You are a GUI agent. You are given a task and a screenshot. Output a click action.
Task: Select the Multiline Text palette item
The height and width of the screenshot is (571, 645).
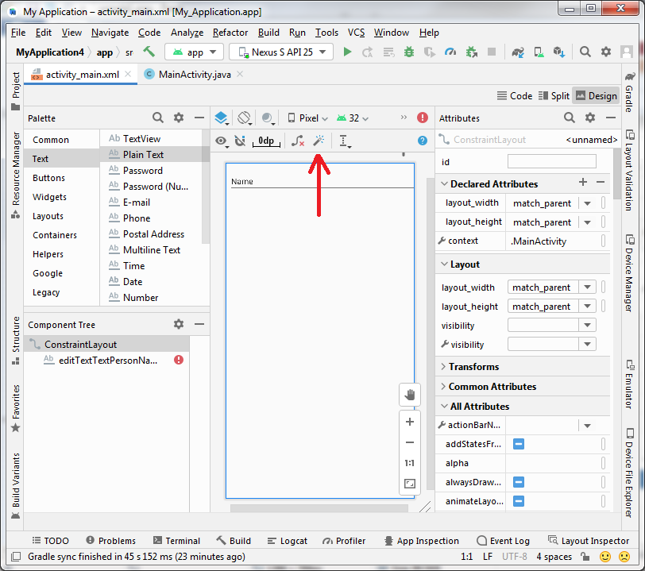(x=152, y=249)
